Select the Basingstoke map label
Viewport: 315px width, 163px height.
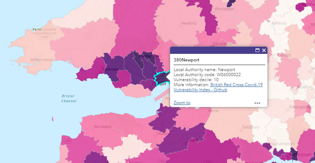(301, 107)
